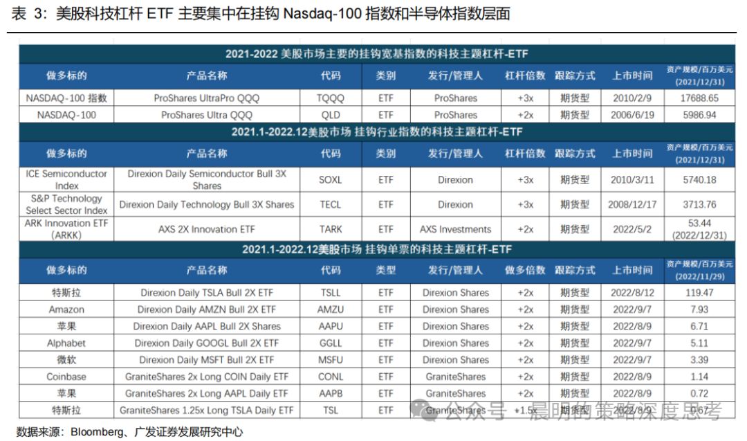747x441 pixels.
Task: Select the product name ProShares UltraPro QQQ
Action: coord(207,98)
